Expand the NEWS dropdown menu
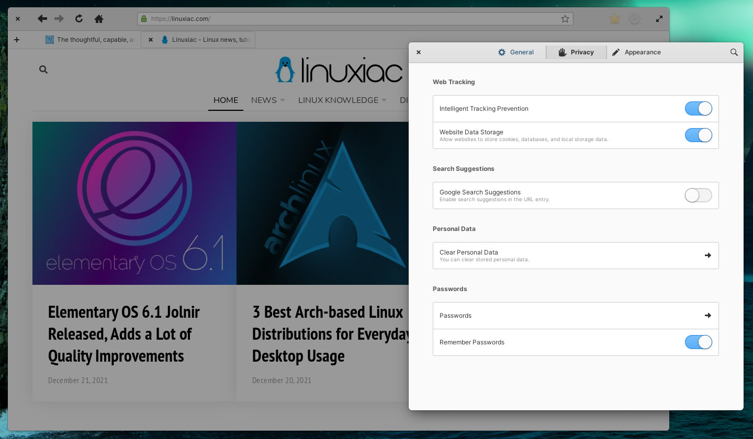The height and width of the screenshot is (439, 753). click(267, 100)
